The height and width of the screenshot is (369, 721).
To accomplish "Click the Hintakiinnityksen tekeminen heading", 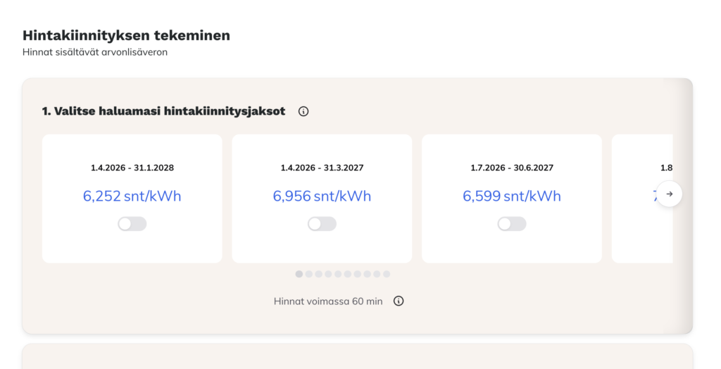I will pyautogui.click(x=127, y=35).
